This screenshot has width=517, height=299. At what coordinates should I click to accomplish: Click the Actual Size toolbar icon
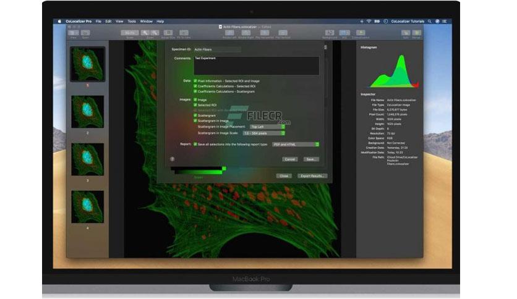click(168, 33)
